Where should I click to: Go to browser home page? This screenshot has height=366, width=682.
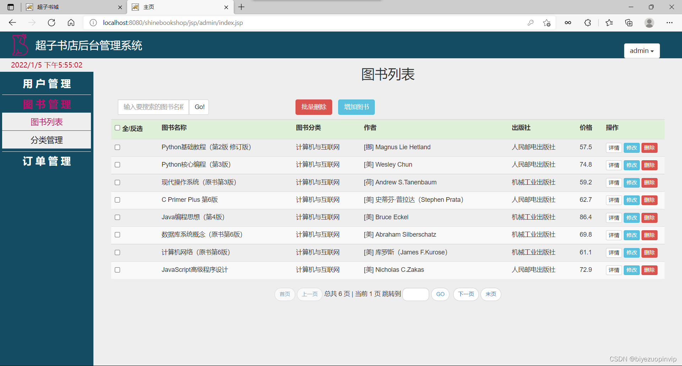(x=71, y=23)
